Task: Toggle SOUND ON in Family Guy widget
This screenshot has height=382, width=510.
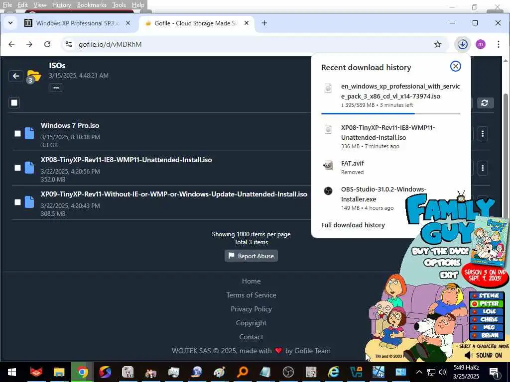Action: (x=483, y=355)
